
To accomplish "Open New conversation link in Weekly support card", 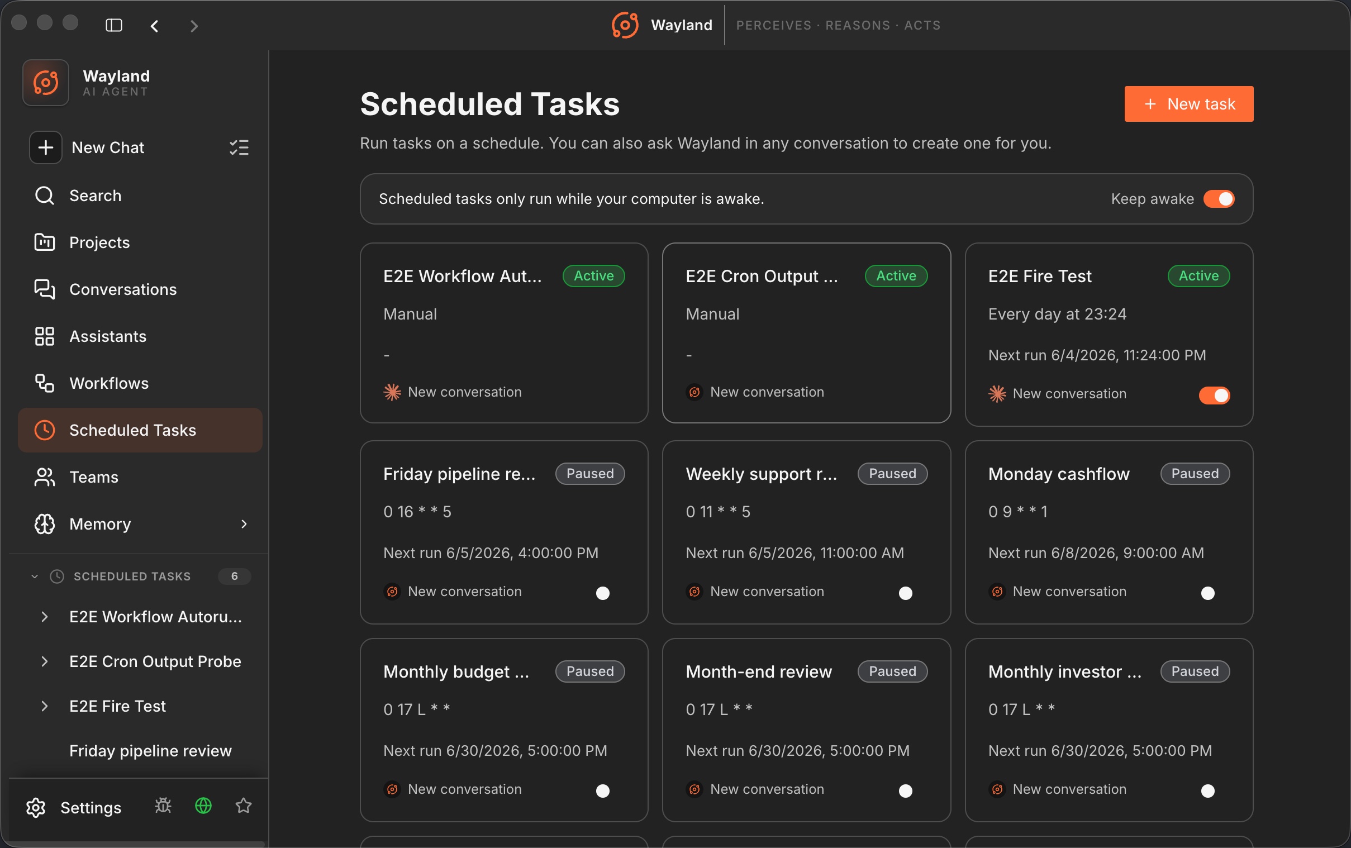I will 767,591.
